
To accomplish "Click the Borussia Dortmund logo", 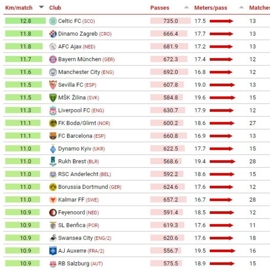I will 53,187.
